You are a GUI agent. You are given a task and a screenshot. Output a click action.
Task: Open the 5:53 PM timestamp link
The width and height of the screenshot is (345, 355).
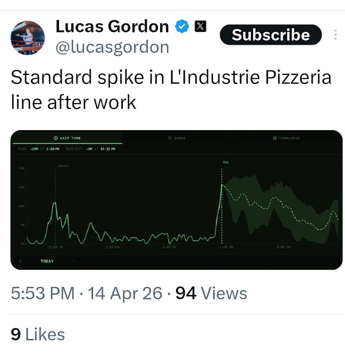(x=43, y=293)
